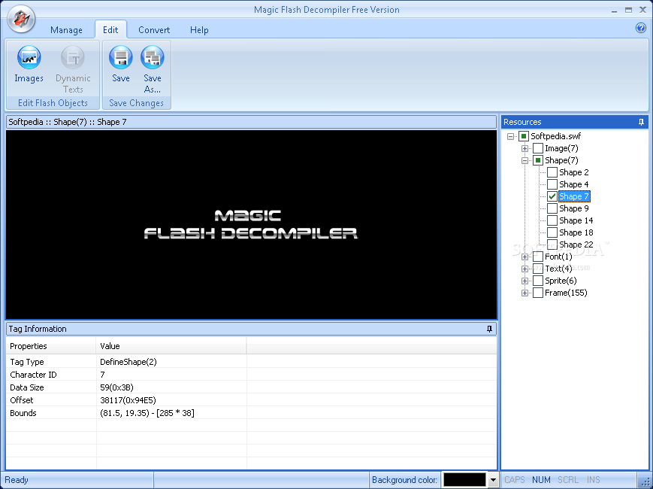Expand the Font(1) tree node
653x489 pixels.
(x=525, y=257)
